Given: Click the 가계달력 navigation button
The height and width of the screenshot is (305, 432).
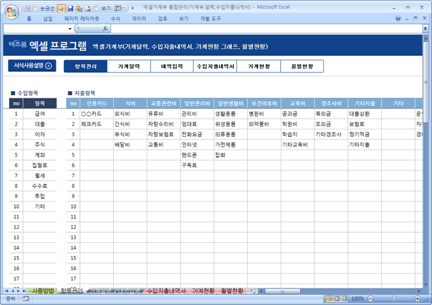Looking at the screenshot, I should tap(129, 66).
